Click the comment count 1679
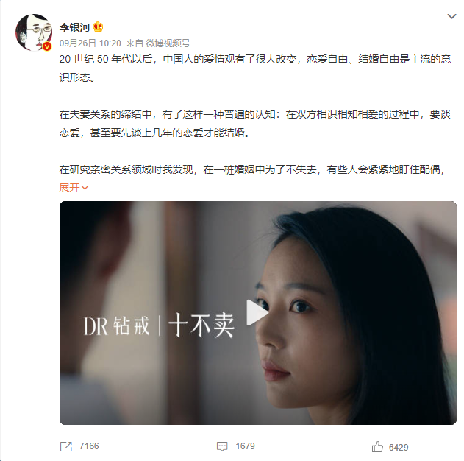 [x=245, y=446]
